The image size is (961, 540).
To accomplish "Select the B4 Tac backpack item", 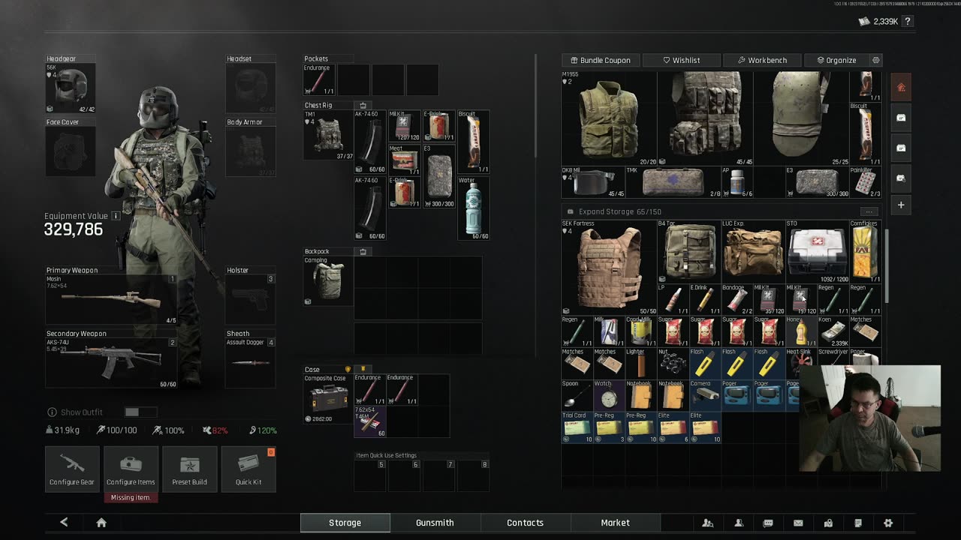I will 688,251.
